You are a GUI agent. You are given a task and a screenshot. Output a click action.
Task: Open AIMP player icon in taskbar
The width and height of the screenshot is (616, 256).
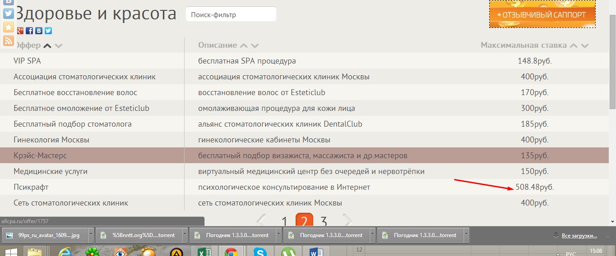click(x=176, y=251)
